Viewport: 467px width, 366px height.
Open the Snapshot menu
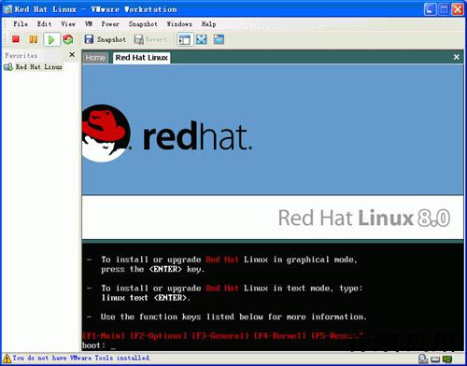143,24
